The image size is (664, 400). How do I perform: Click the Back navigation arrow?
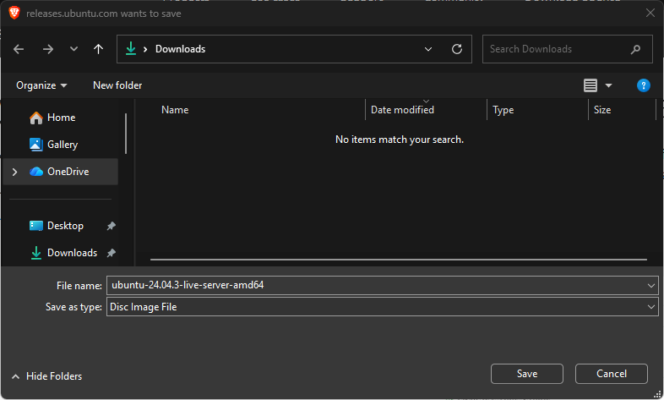[x=19, y=49]
